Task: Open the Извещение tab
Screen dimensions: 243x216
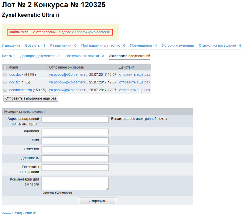Action: tap(11, 46)
